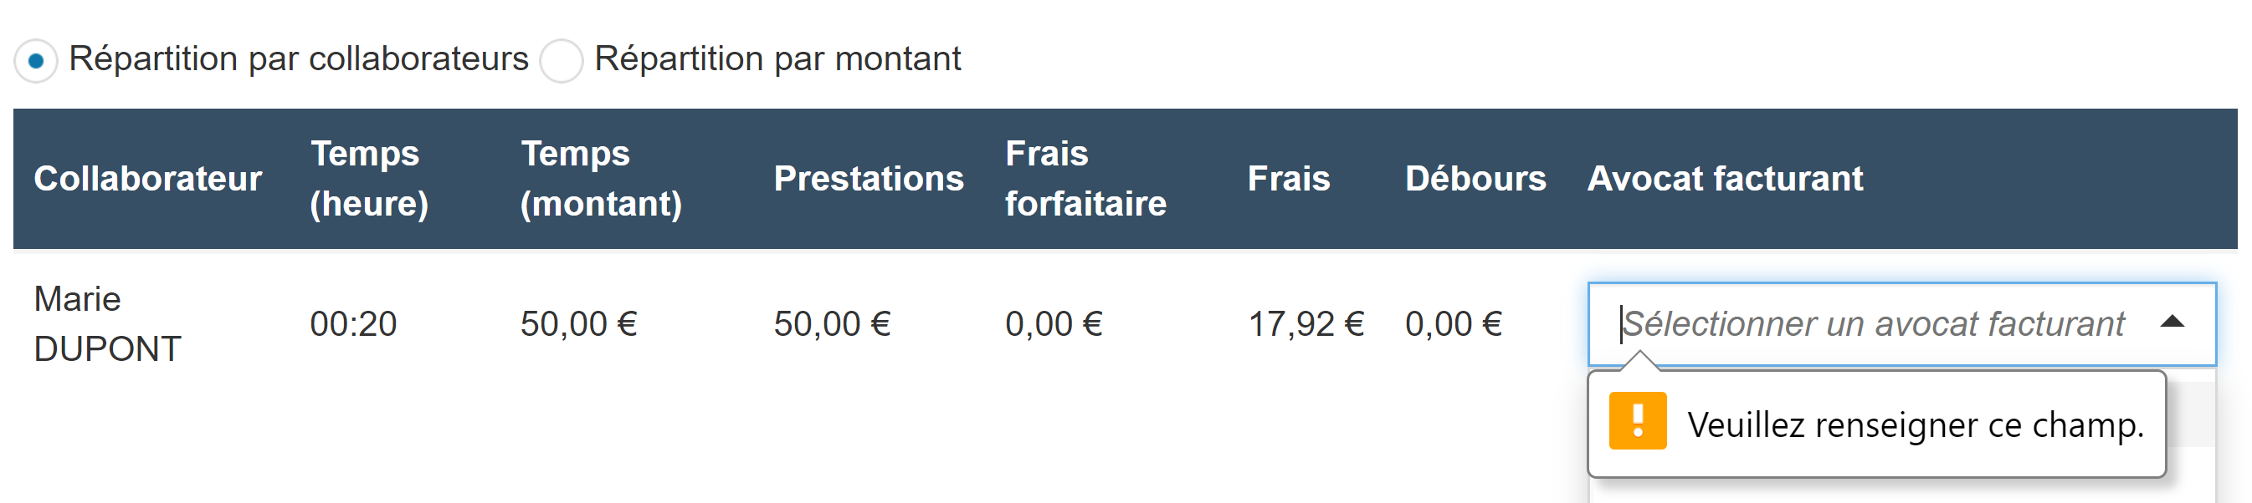Select Répartition par collaborateurs radio button
2252x503 pixels.
point(36,61)
